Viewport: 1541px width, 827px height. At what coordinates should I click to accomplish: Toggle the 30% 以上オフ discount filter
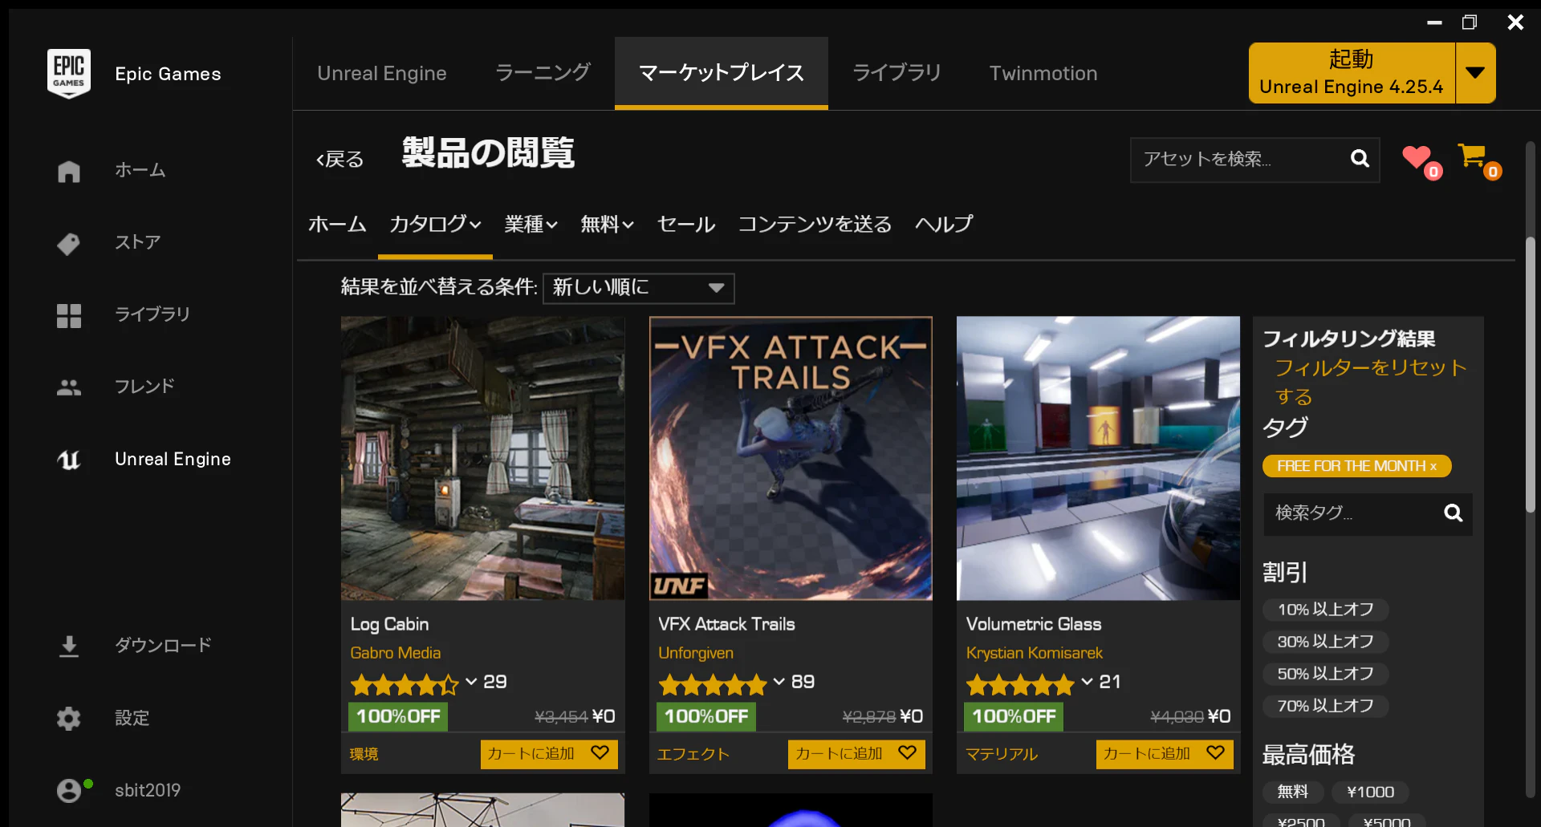1325,642
